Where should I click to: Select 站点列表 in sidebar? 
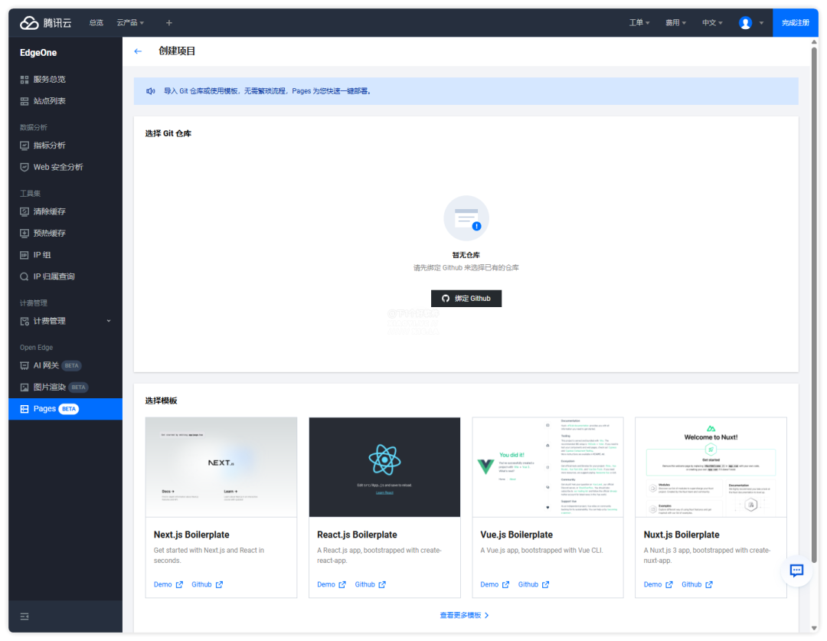pos(65,101)
